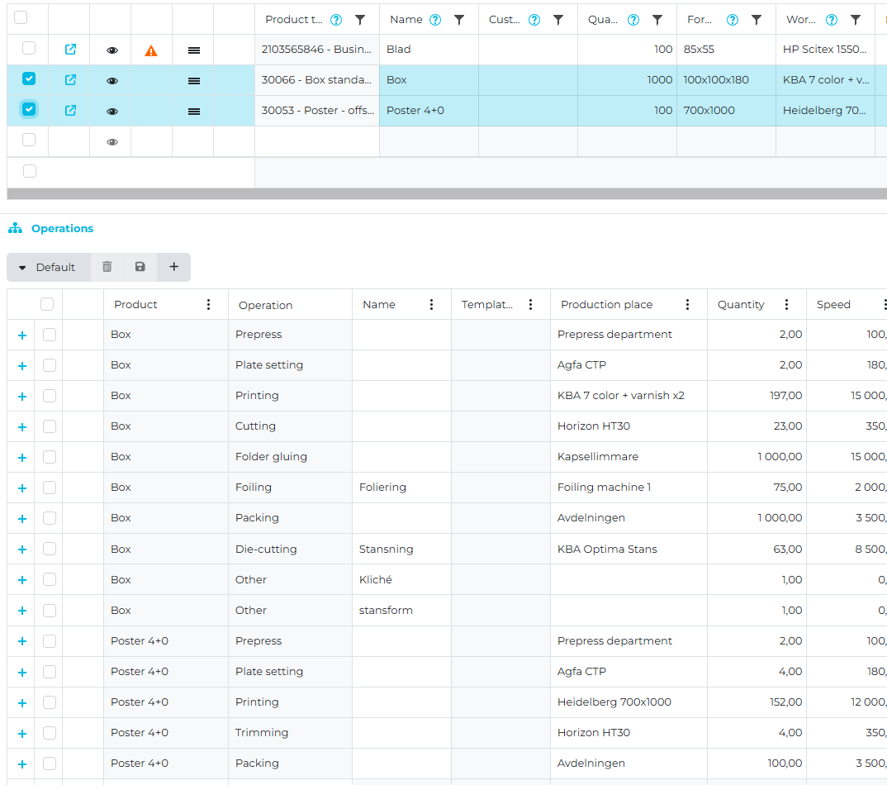Viewport: 887px width, 785px height.
Task: Add a new operations layout with the plus button
Action: tap(173, 267)
